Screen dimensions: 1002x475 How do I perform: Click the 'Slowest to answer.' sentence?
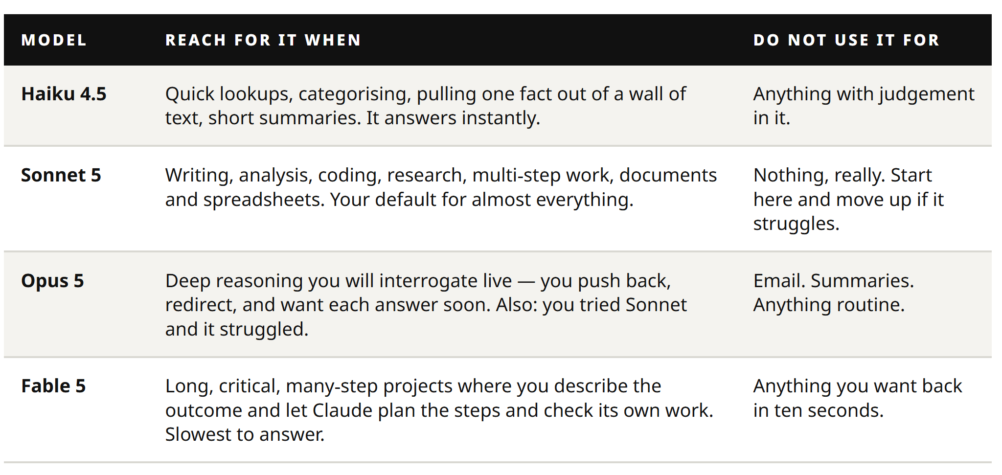[245, 434]
